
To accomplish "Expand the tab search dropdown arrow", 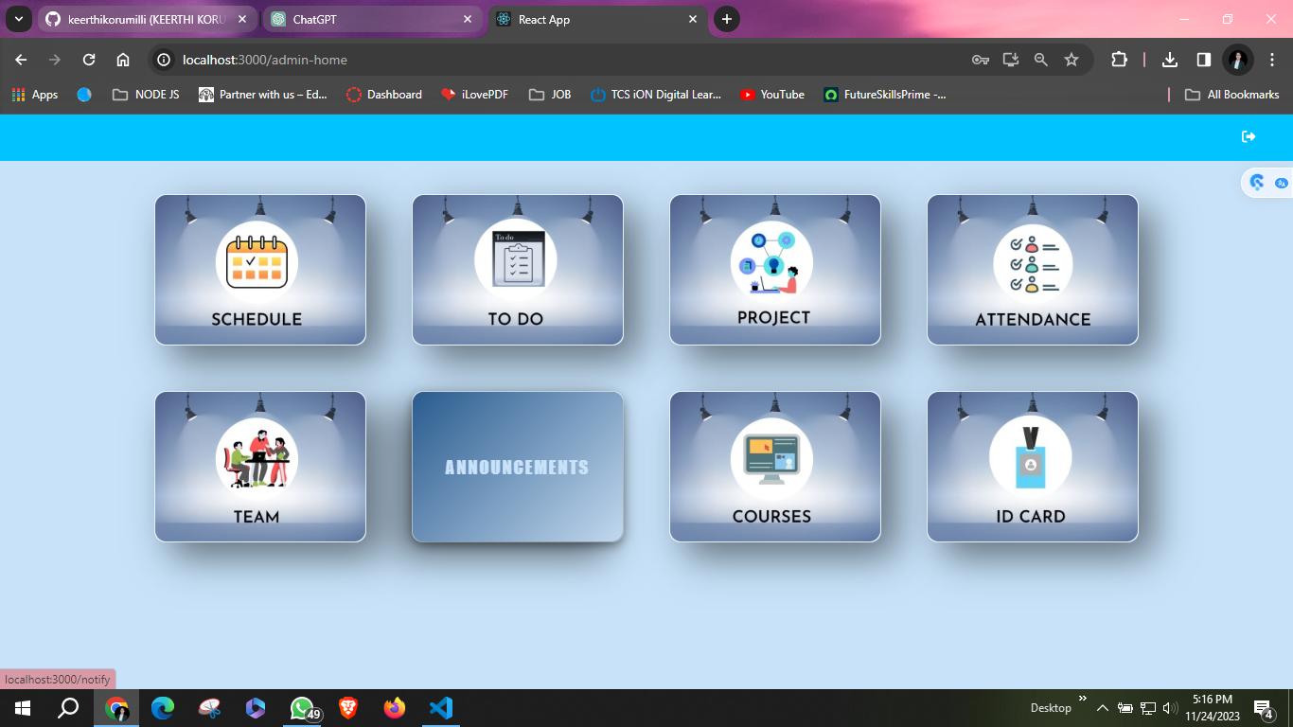I will [x=18, y=19].
